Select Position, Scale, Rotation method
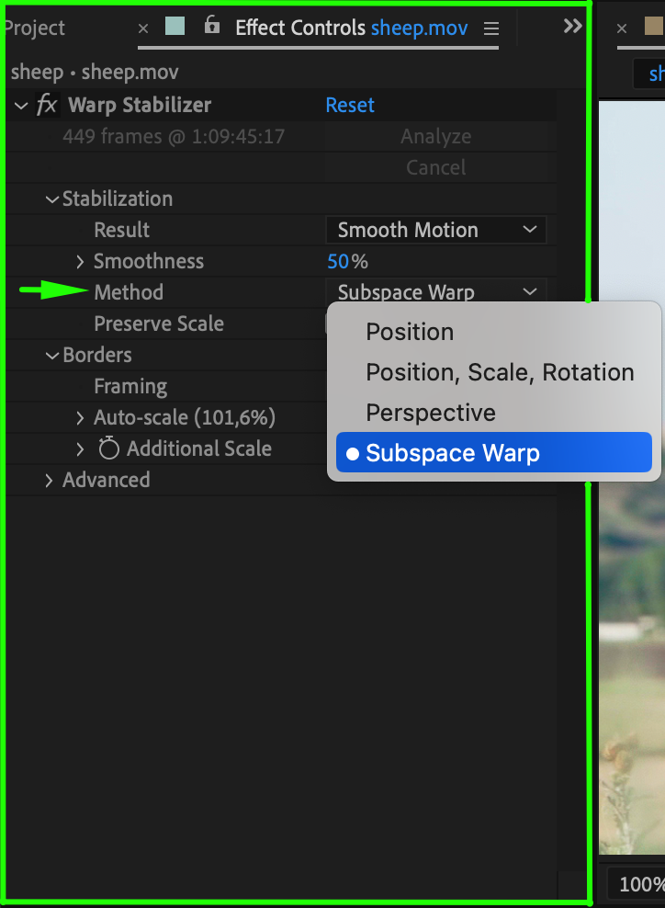The image size is (665, 908). (500, 372)
